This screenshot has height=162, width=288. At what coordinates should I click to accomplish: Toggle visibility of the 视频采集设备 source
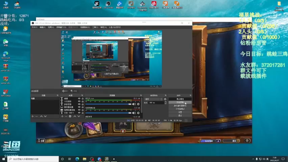[79, 110]
